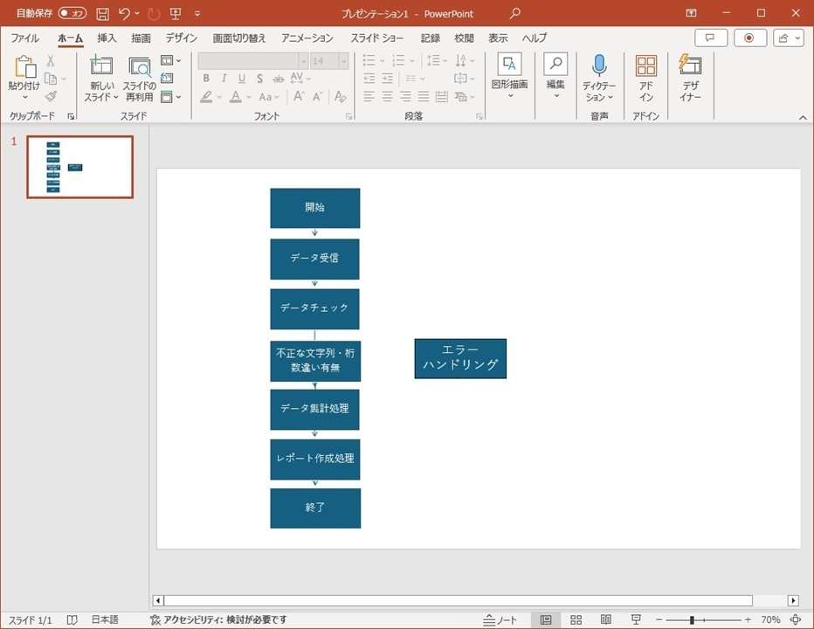The image size is (814, 629).
Task: Click the zoom slider handle
Action: point(692,619)
